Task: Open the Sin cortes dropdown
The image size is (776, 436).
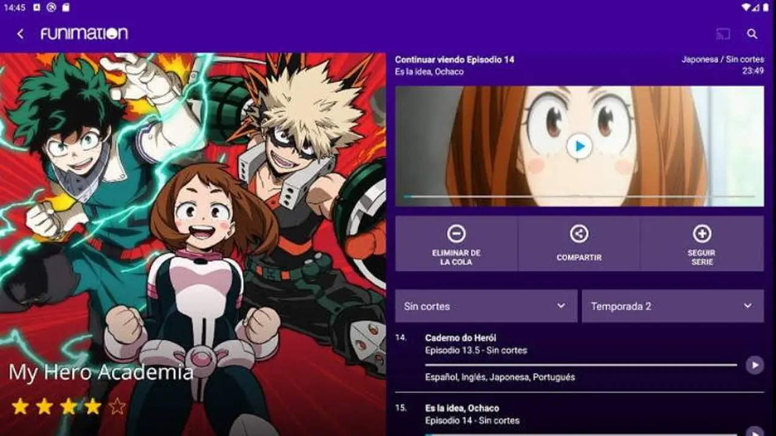Action: (x=486, y=306)
